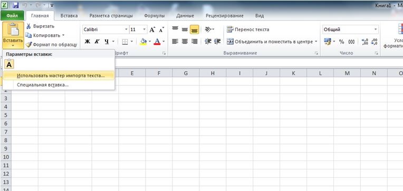Choose the paste text-only 'A' icon

click(x=9, y=64)
